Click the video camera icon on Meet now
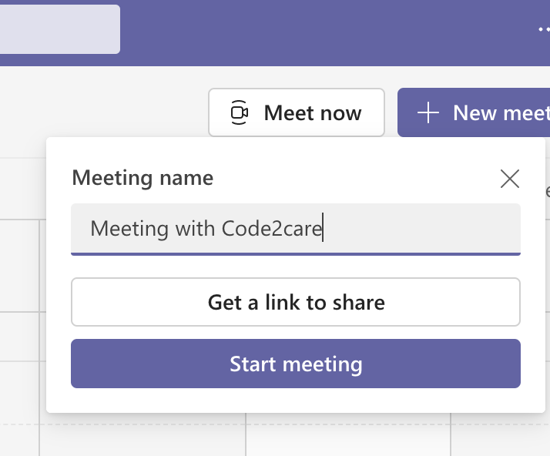The height and width of the screenshot is (456, 550). tap(240, 112)
